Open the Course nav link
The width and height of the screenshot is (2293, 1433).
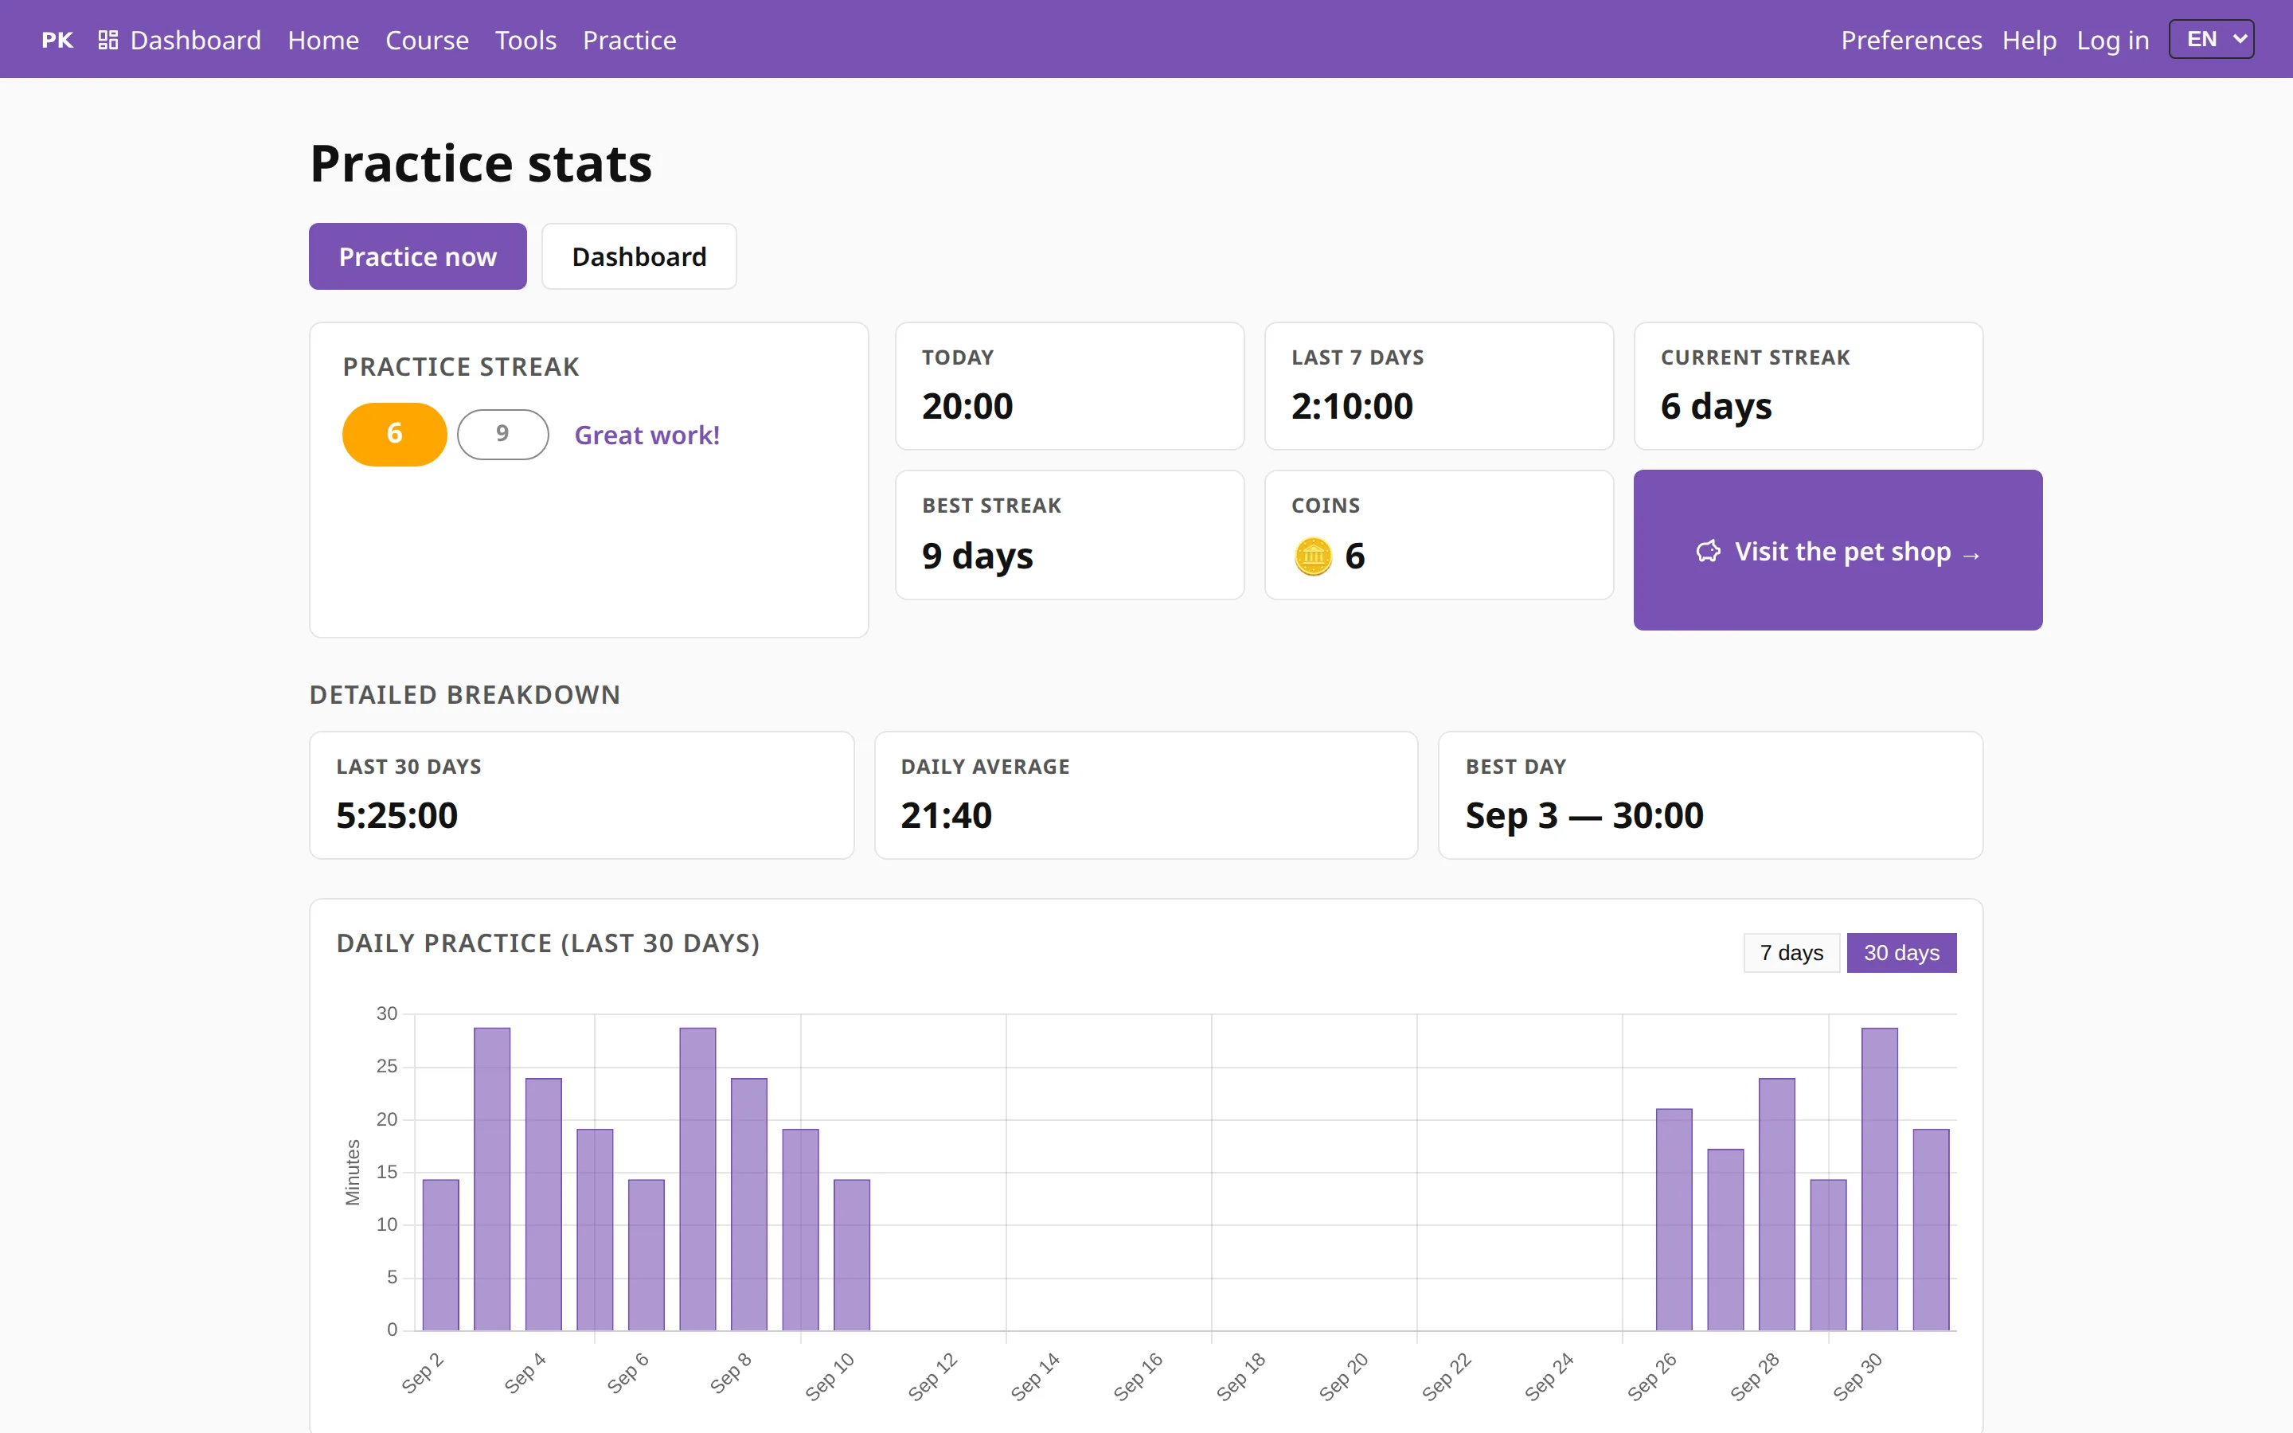tap(427, 40)
